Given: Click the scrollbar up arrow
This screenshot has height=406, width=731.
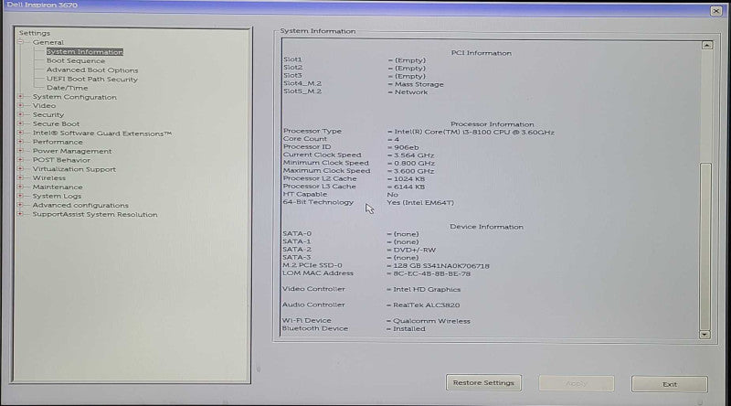Looking at the screenshot, I should point(706,46).
